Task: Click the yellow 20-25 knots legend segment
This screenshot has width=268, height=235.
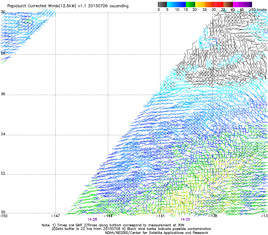Action: [x=200, y=4]
